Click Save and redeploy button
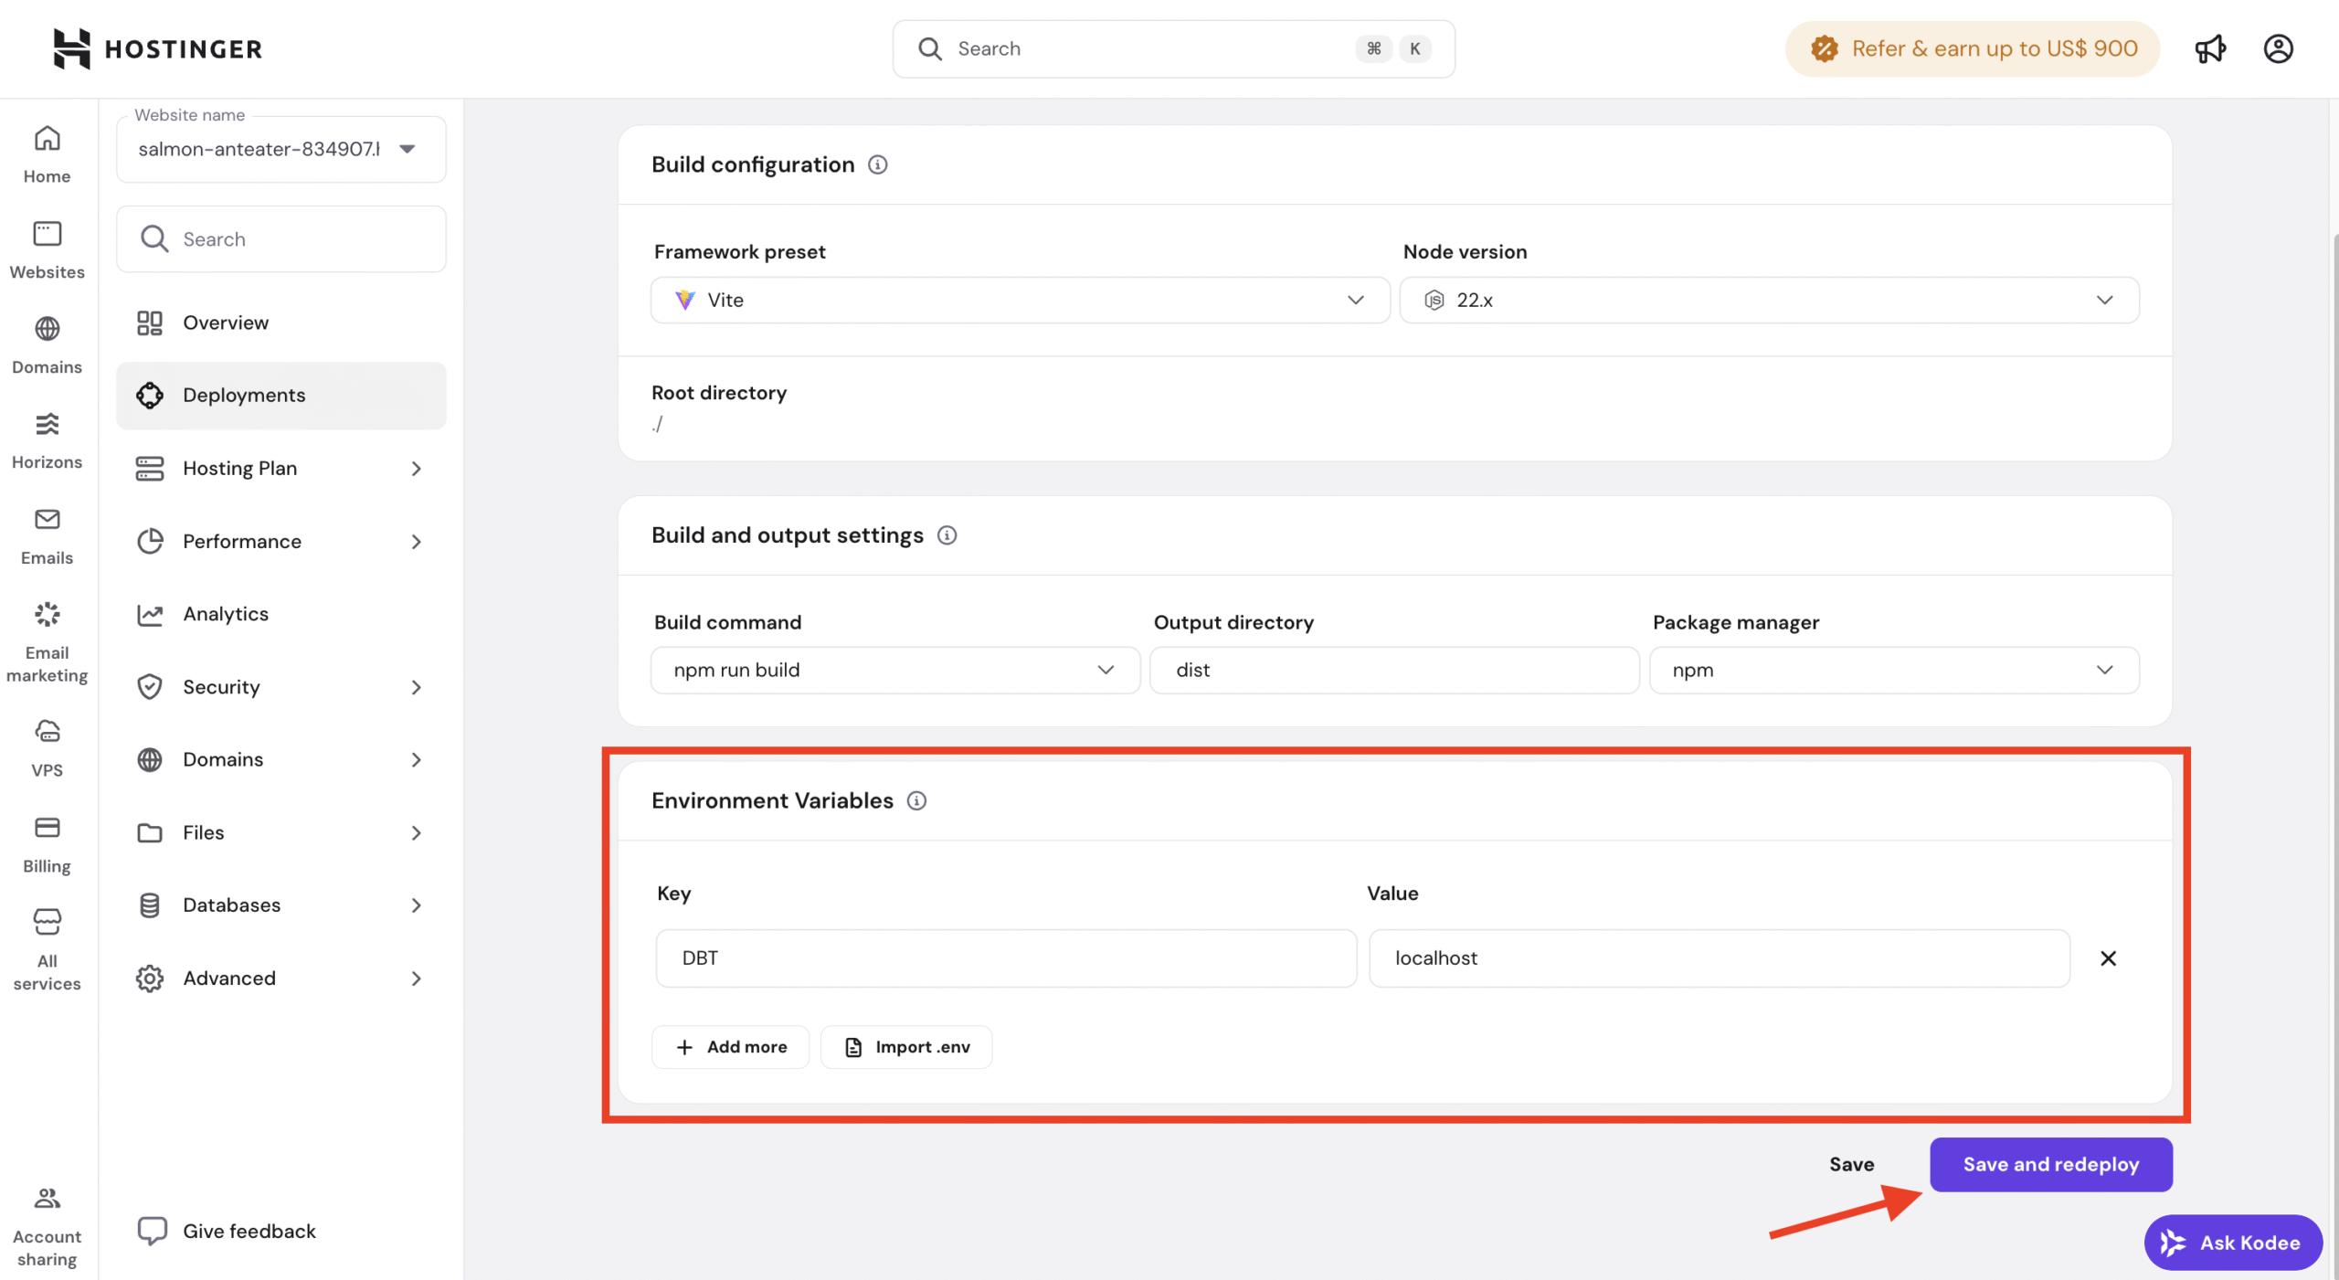This screenshot has height=1280, width=2339. 2050,1164
